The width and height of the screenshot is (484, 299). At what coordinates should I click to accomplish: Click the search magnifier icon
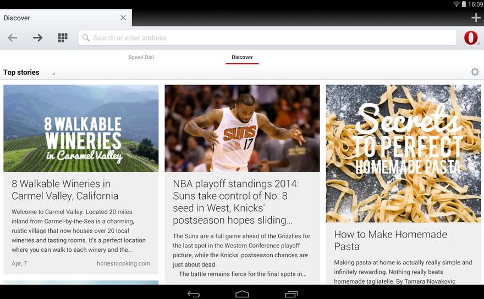point(86,38)
